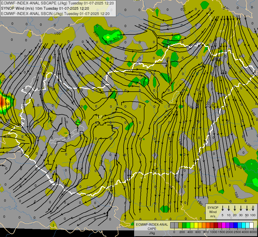The image size is (258, 237).
Task: Click the '600' tick label under the colorbar
Action: pos(198,232)
